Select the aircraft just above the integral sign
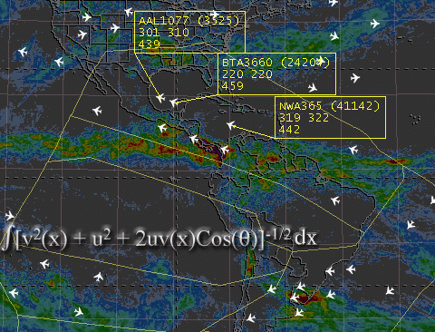 coord(10,216)
